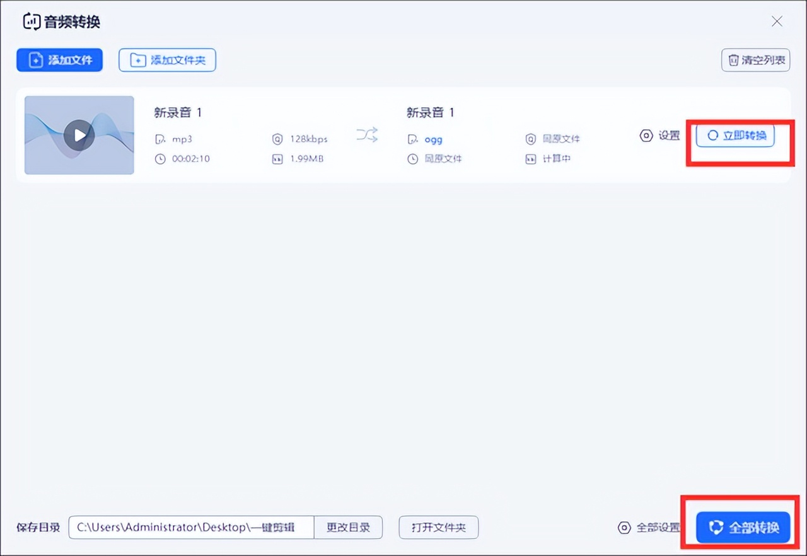Click the 添加文件 button

(59, 60)
